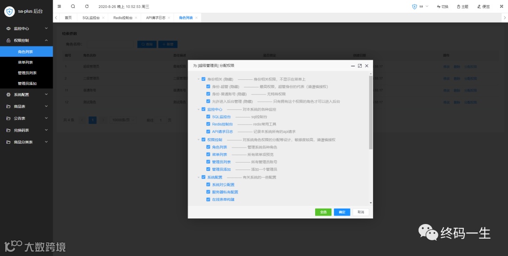This screenshot has height=256, width=508.
Task: Collapse the 权限控制 tree node arrow
Action: (198, 140)
